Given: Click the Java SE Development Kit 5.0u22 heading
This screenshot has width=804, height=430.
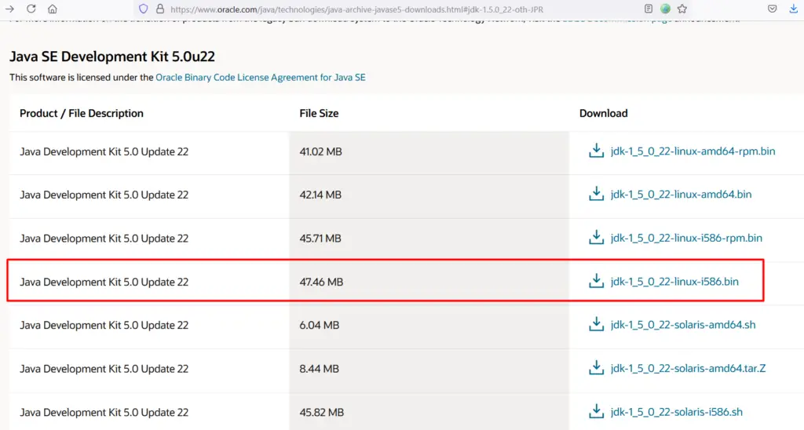Looking at the screenshot, I should click(x=112, y=56).
